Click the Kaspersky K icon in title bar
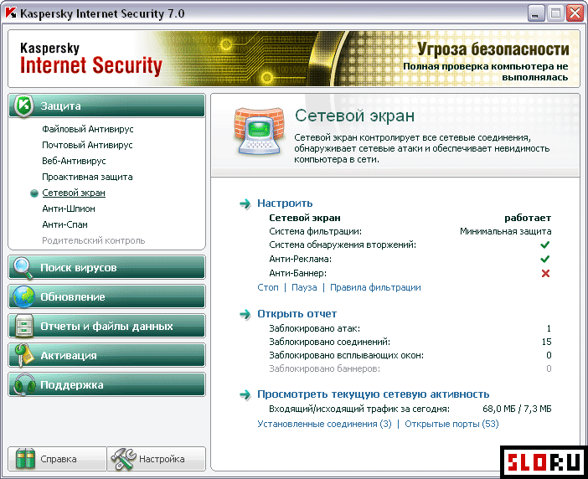The height and width of the screenshot is (479, 588). coord(11,13)
